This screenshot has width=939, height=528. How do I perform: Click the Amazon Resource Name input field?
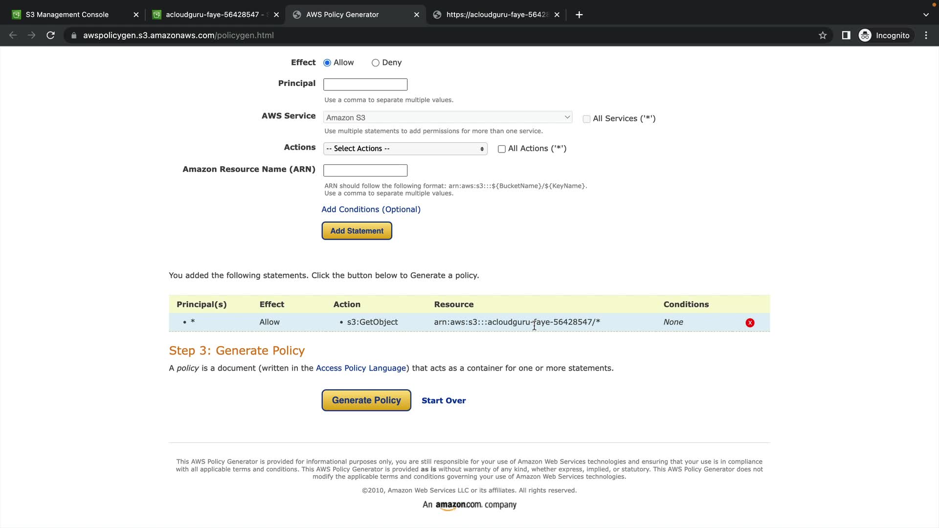click(365, 170)
